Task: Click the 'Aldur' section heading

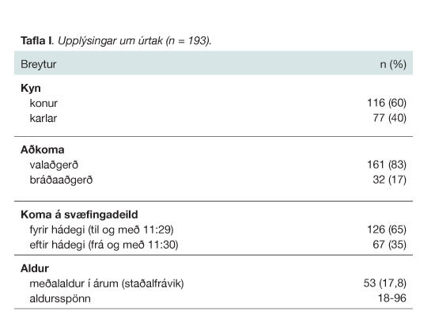Action: click(x=35, y=268)
